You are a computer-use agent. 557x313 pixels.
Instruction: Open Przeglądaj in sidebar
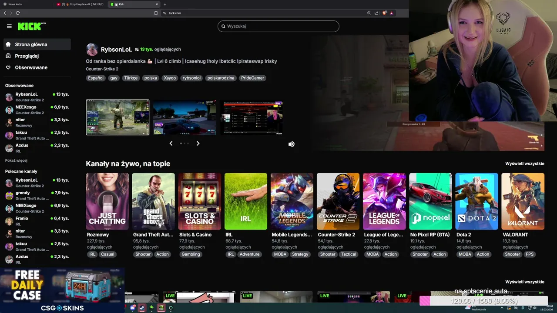pyautogui.click(x=37, y=56)
